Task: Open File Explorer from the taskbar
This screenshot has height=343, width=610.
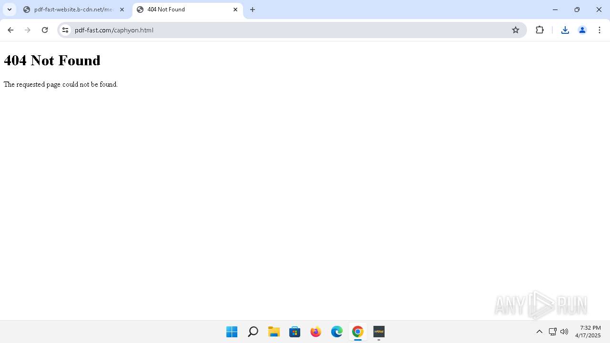Action: click(x=274, y=332)
